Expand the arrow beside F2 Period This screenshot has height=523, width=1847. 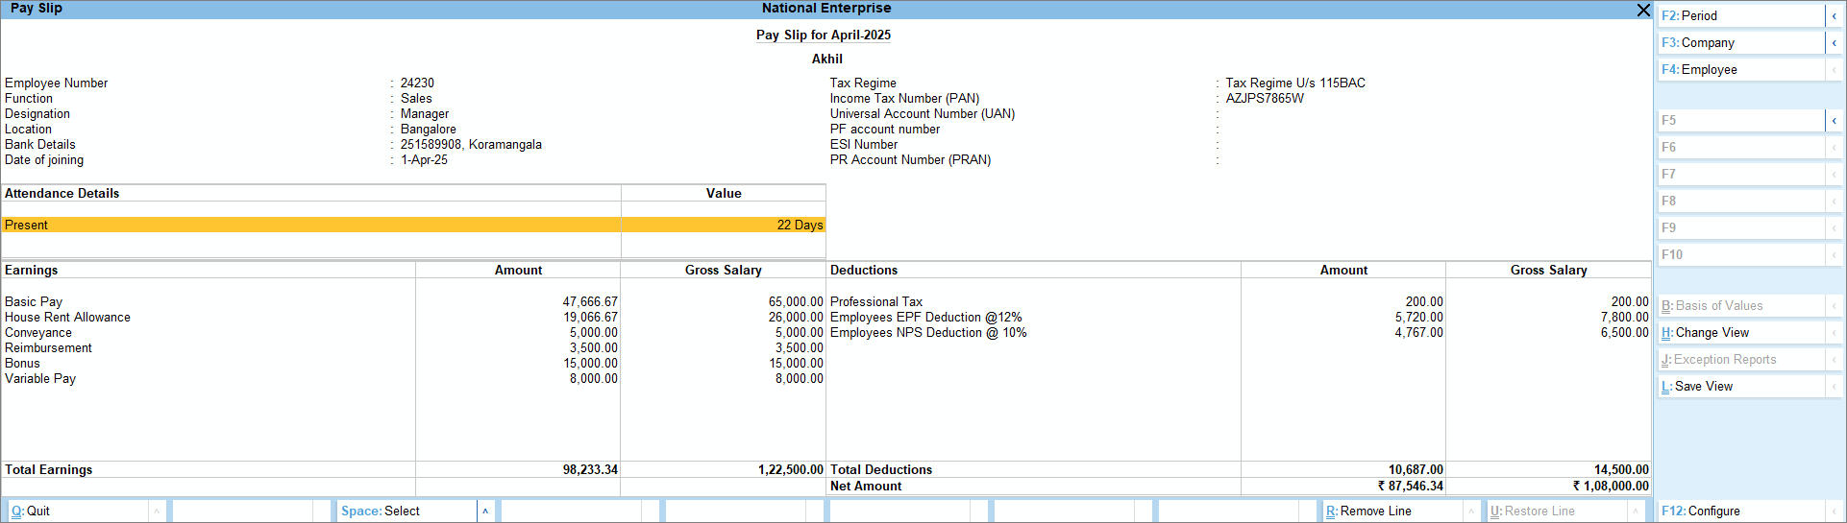tap(1834, 16)
